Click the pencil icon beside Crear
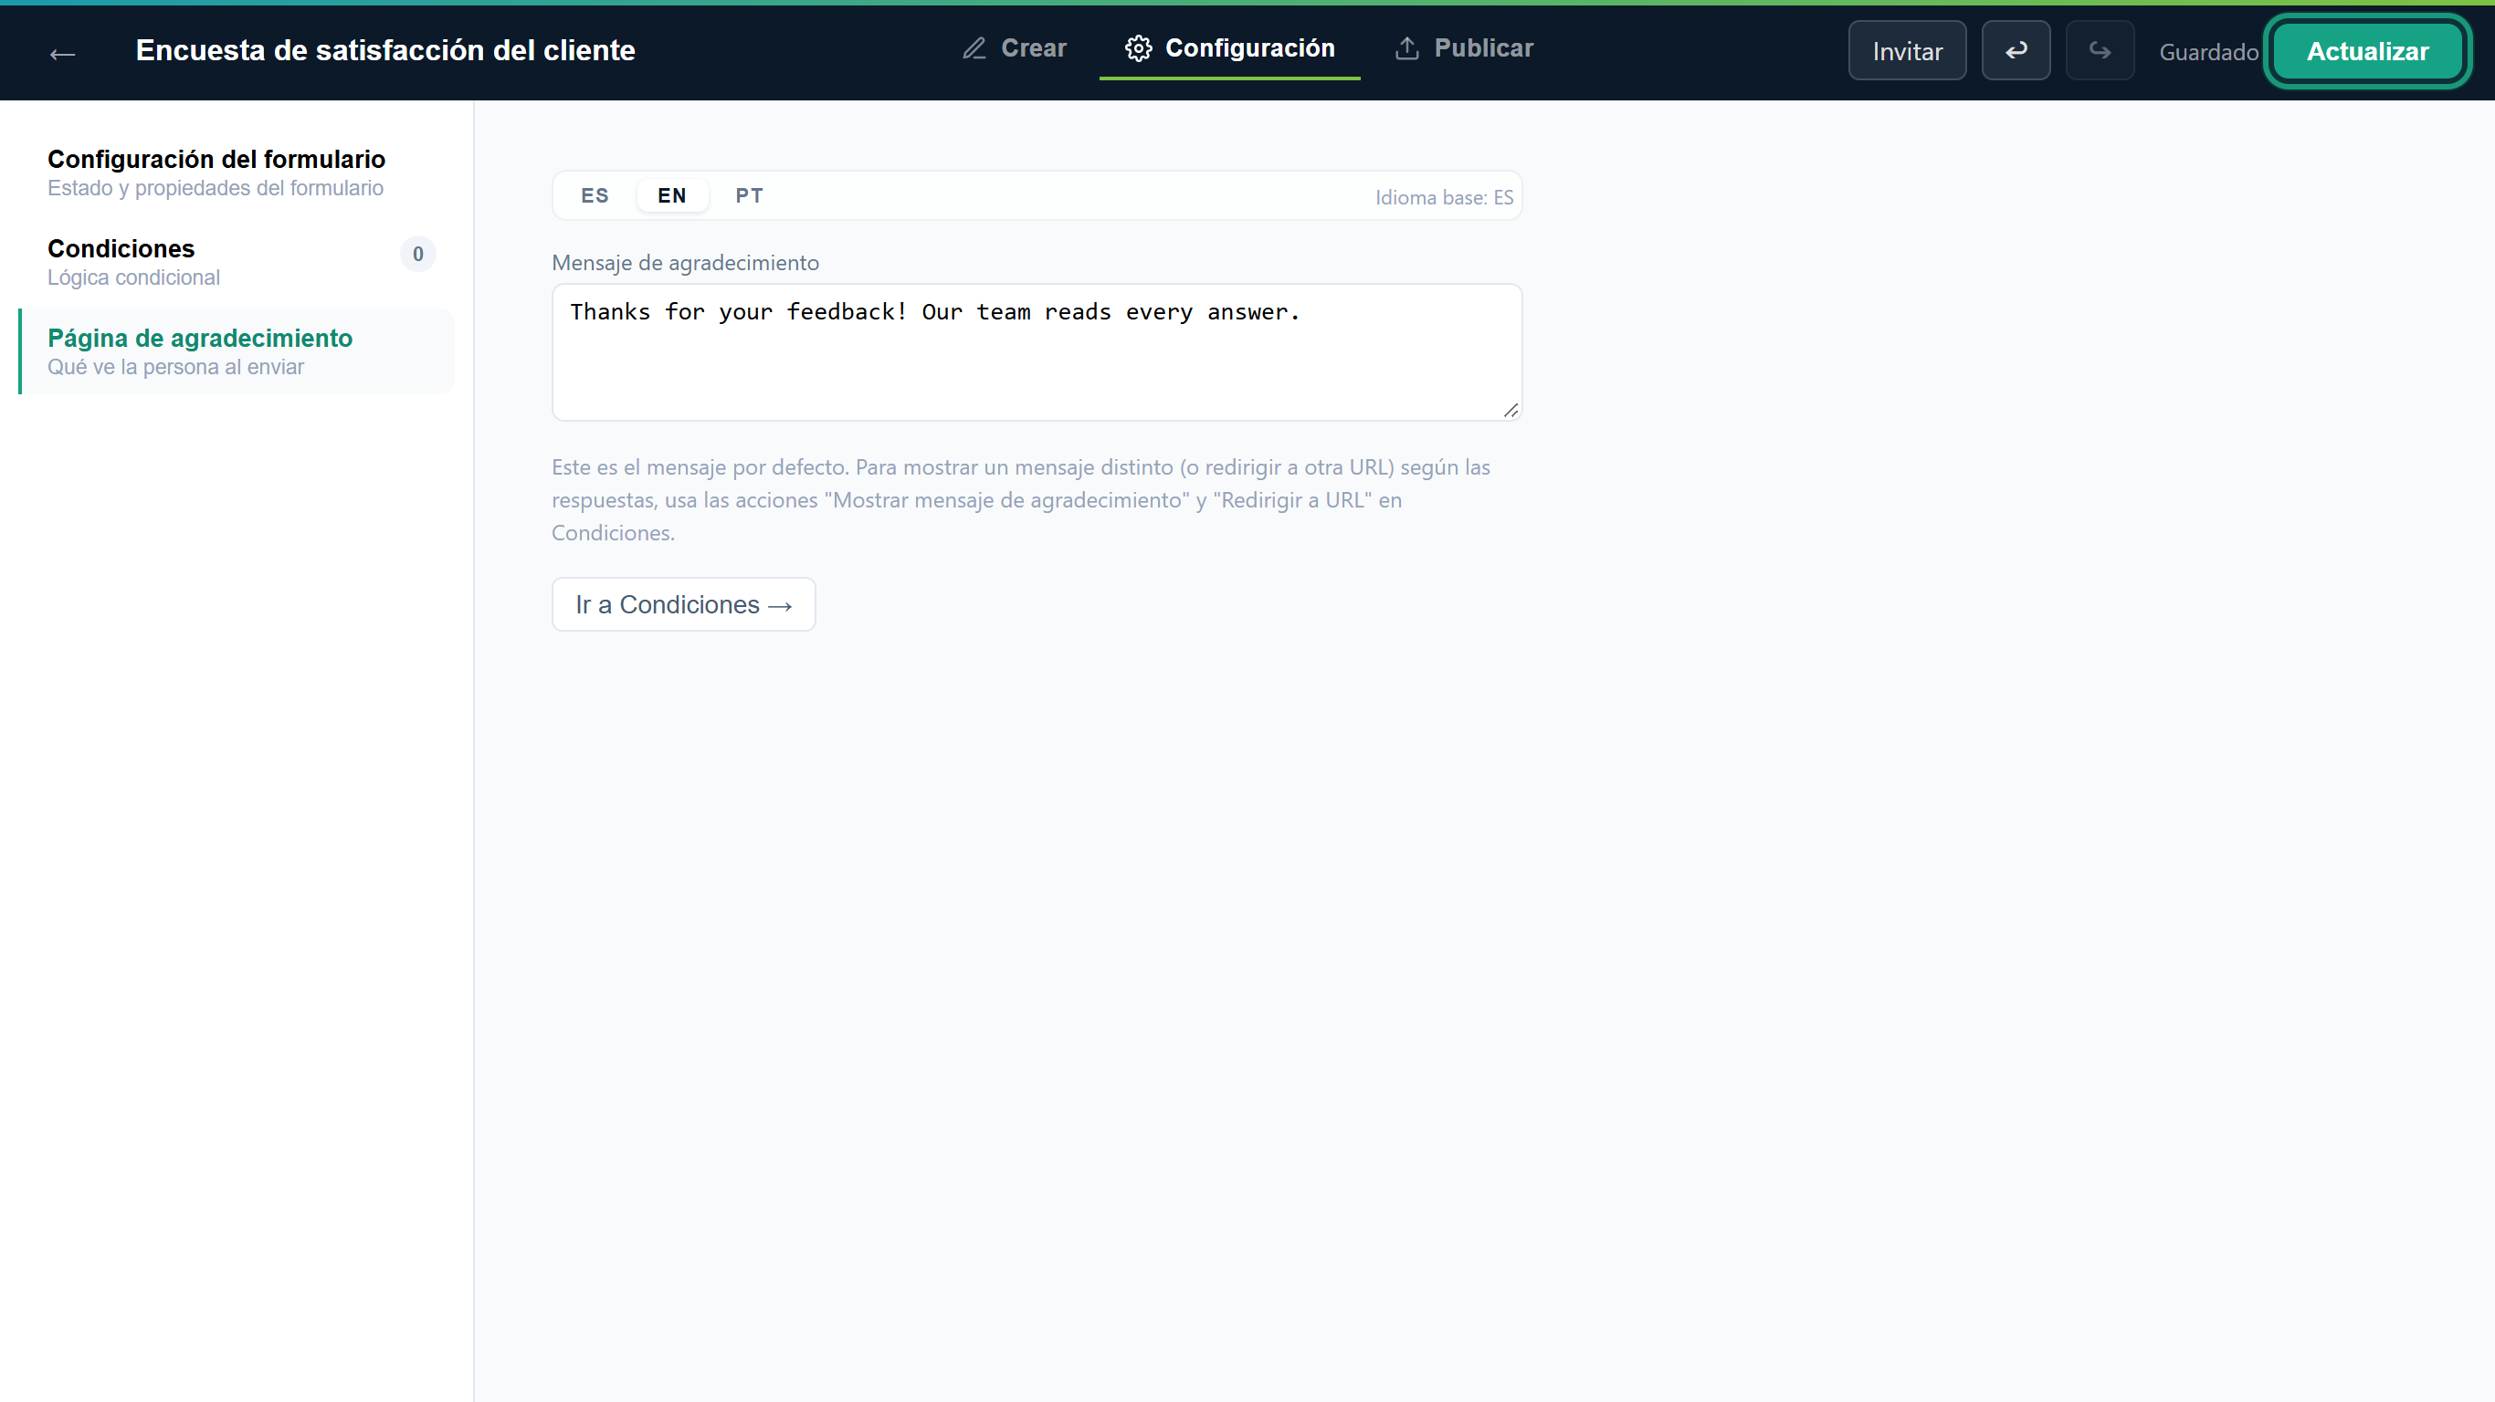Image resolution: width=2495 pixels, height=1402 pixels. point(974,48)
